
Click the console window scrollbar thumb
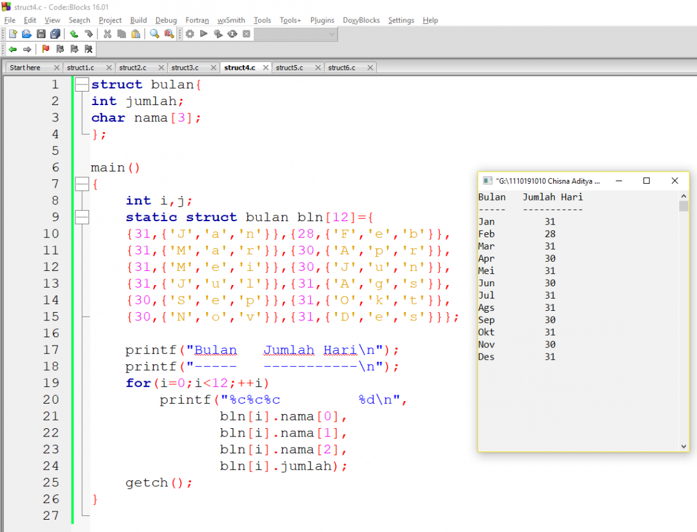(683, 206)
